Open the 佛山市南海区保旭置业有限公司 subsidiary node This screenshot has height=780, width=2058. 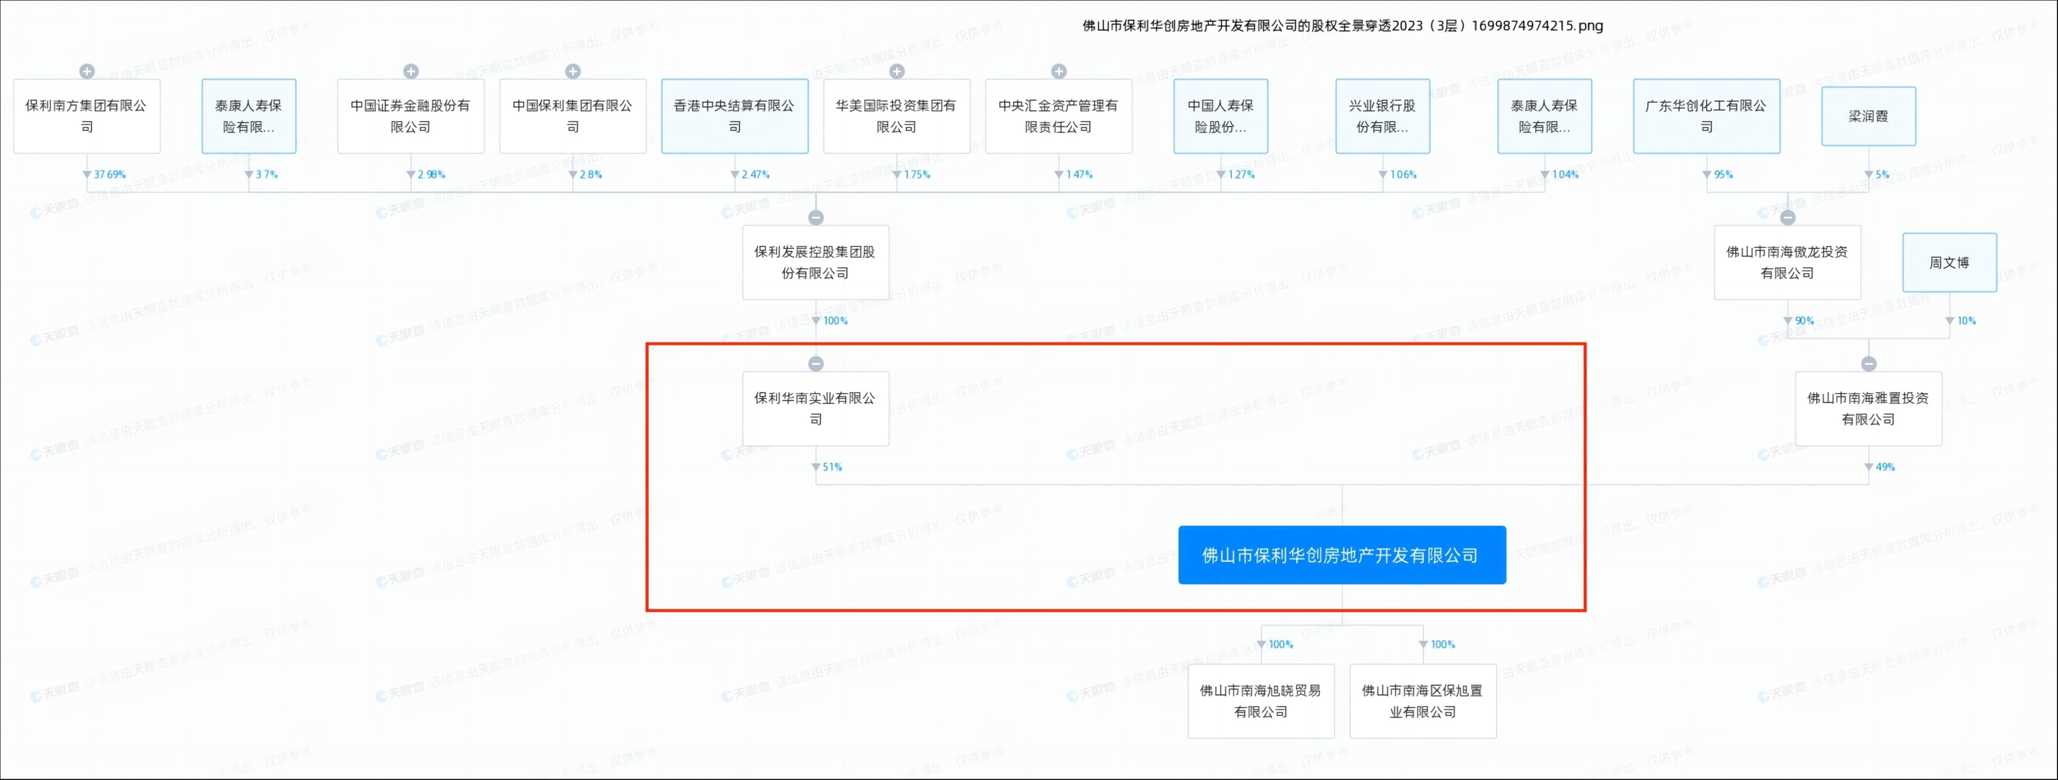click(1423, 700)
